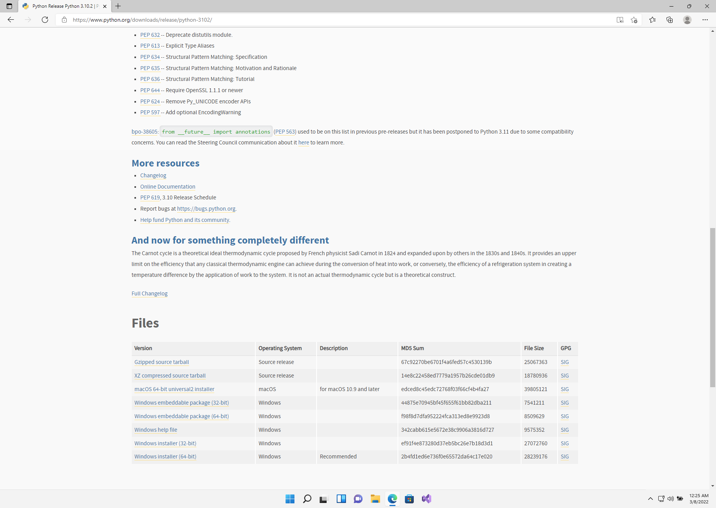716x508 pixels.
Task: Open the Full Changelog link
Action: (x=149, y=293)
